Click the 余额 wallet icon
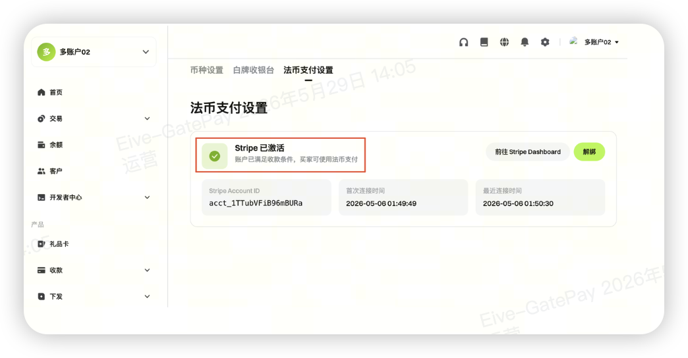 [42, 145]
